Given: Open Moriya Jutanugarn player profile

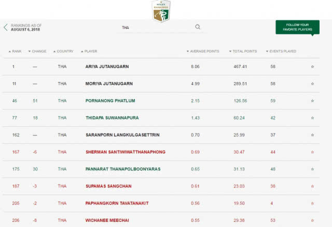Looking at the screenshot, I should point(109,84).
